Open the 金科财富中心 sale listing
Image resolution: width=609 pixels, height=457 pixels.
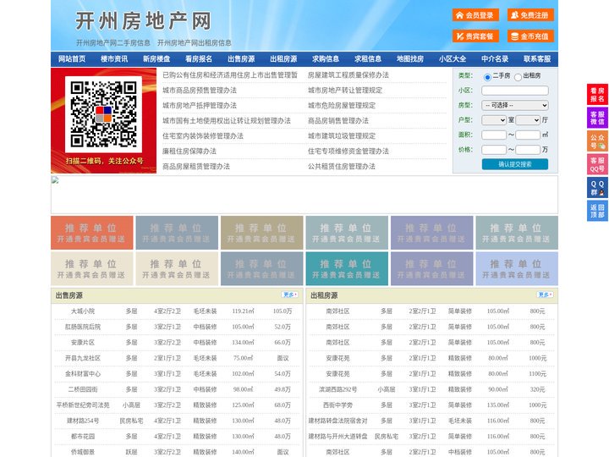click(83, 373)
